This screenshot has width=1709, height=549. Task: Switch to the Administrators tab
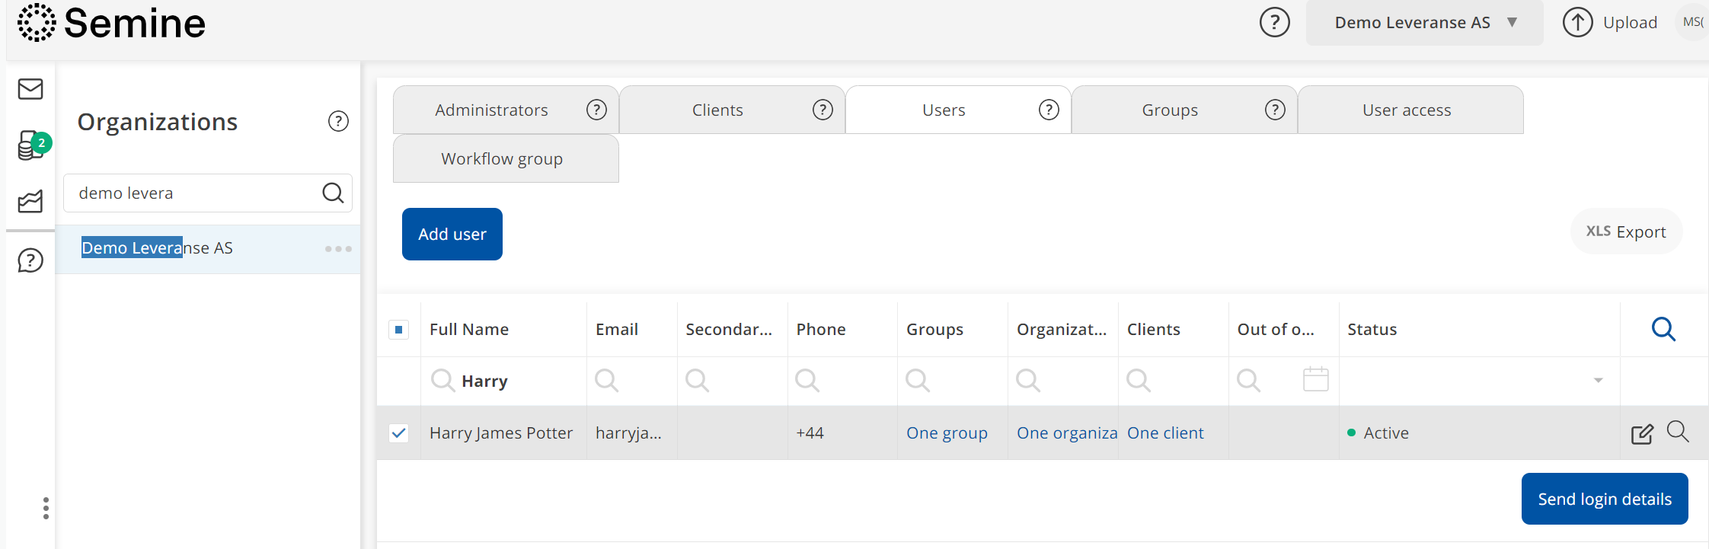pyautogui.click(x=491, y=110)
